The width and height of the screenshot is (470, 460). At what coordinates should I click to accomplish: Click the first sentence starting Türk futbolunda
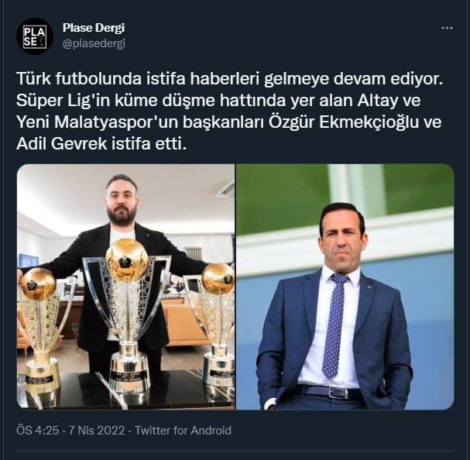[230, 79]
